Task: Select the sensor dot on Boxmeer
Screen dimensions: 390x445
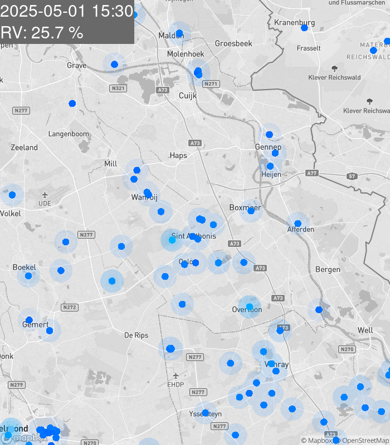Action: (x=251, y=211)
